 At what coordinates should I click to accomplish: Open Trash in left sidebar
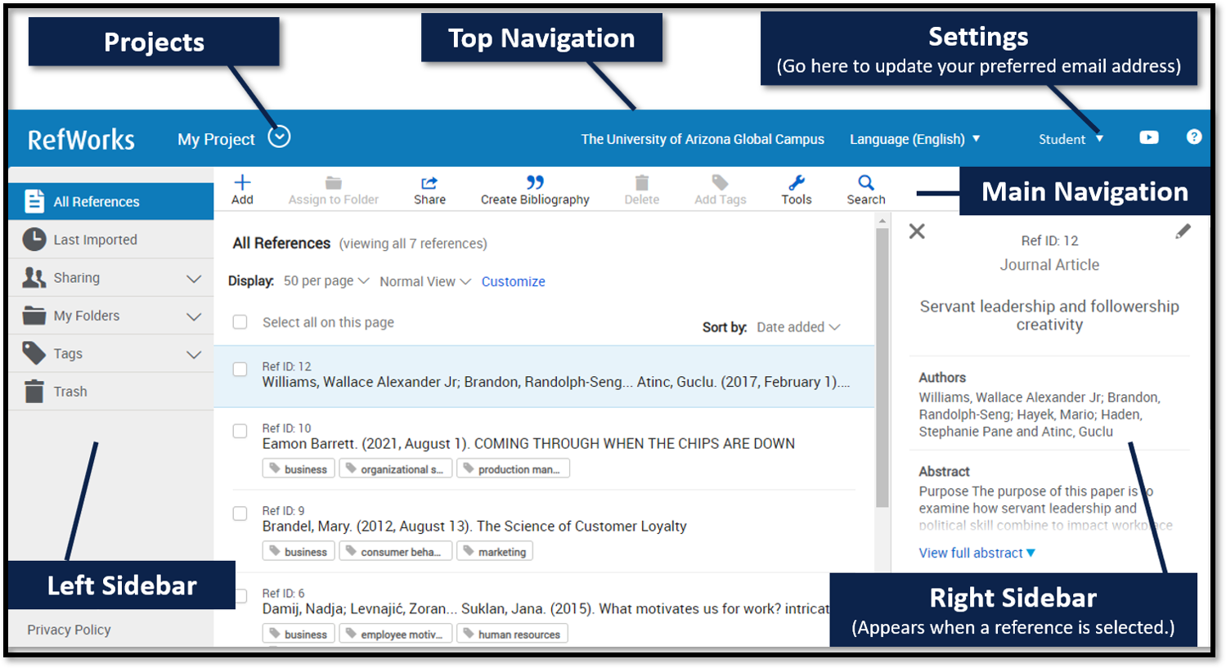[111, 392]
